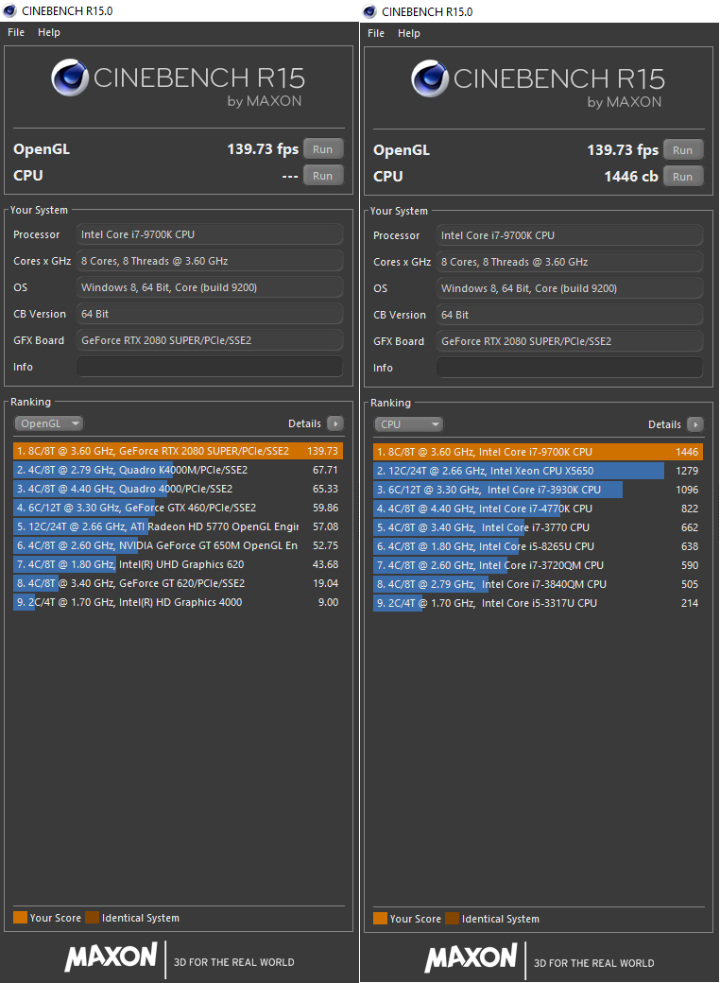
Task: Click 1446 cb CPU score in right window
Action: tap(631, 177)
